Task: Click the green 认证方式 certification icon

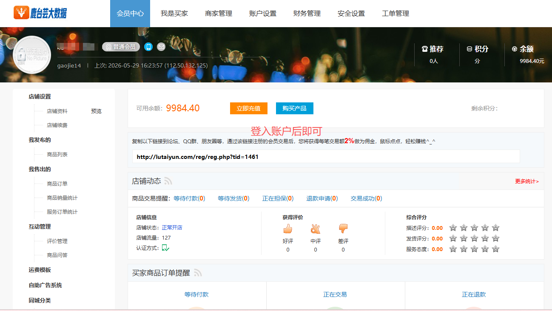Action: pyautogui.click(x=165, y=248)
